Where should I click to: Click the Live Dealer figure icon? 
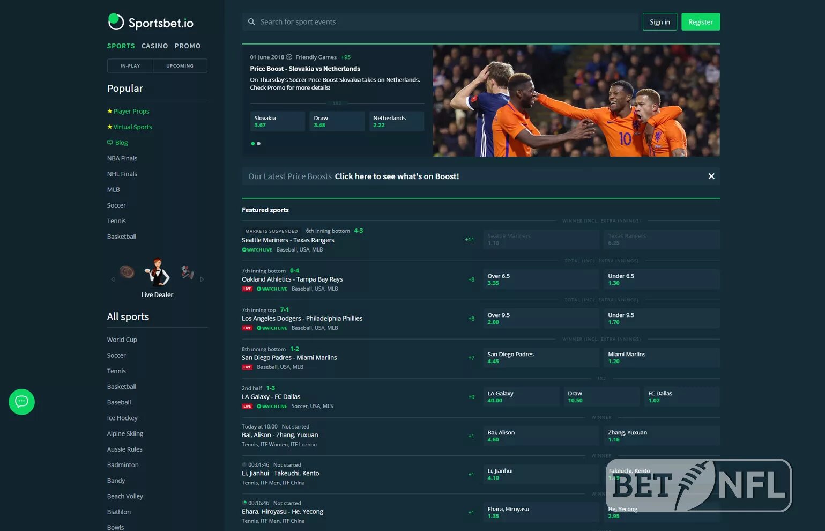coord(157,272)
